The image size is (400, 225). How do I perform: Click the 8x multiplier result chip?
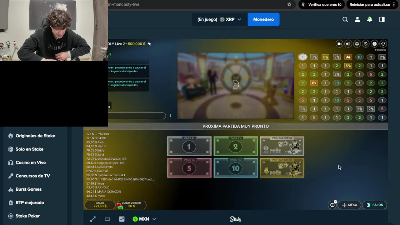(314, 83)
